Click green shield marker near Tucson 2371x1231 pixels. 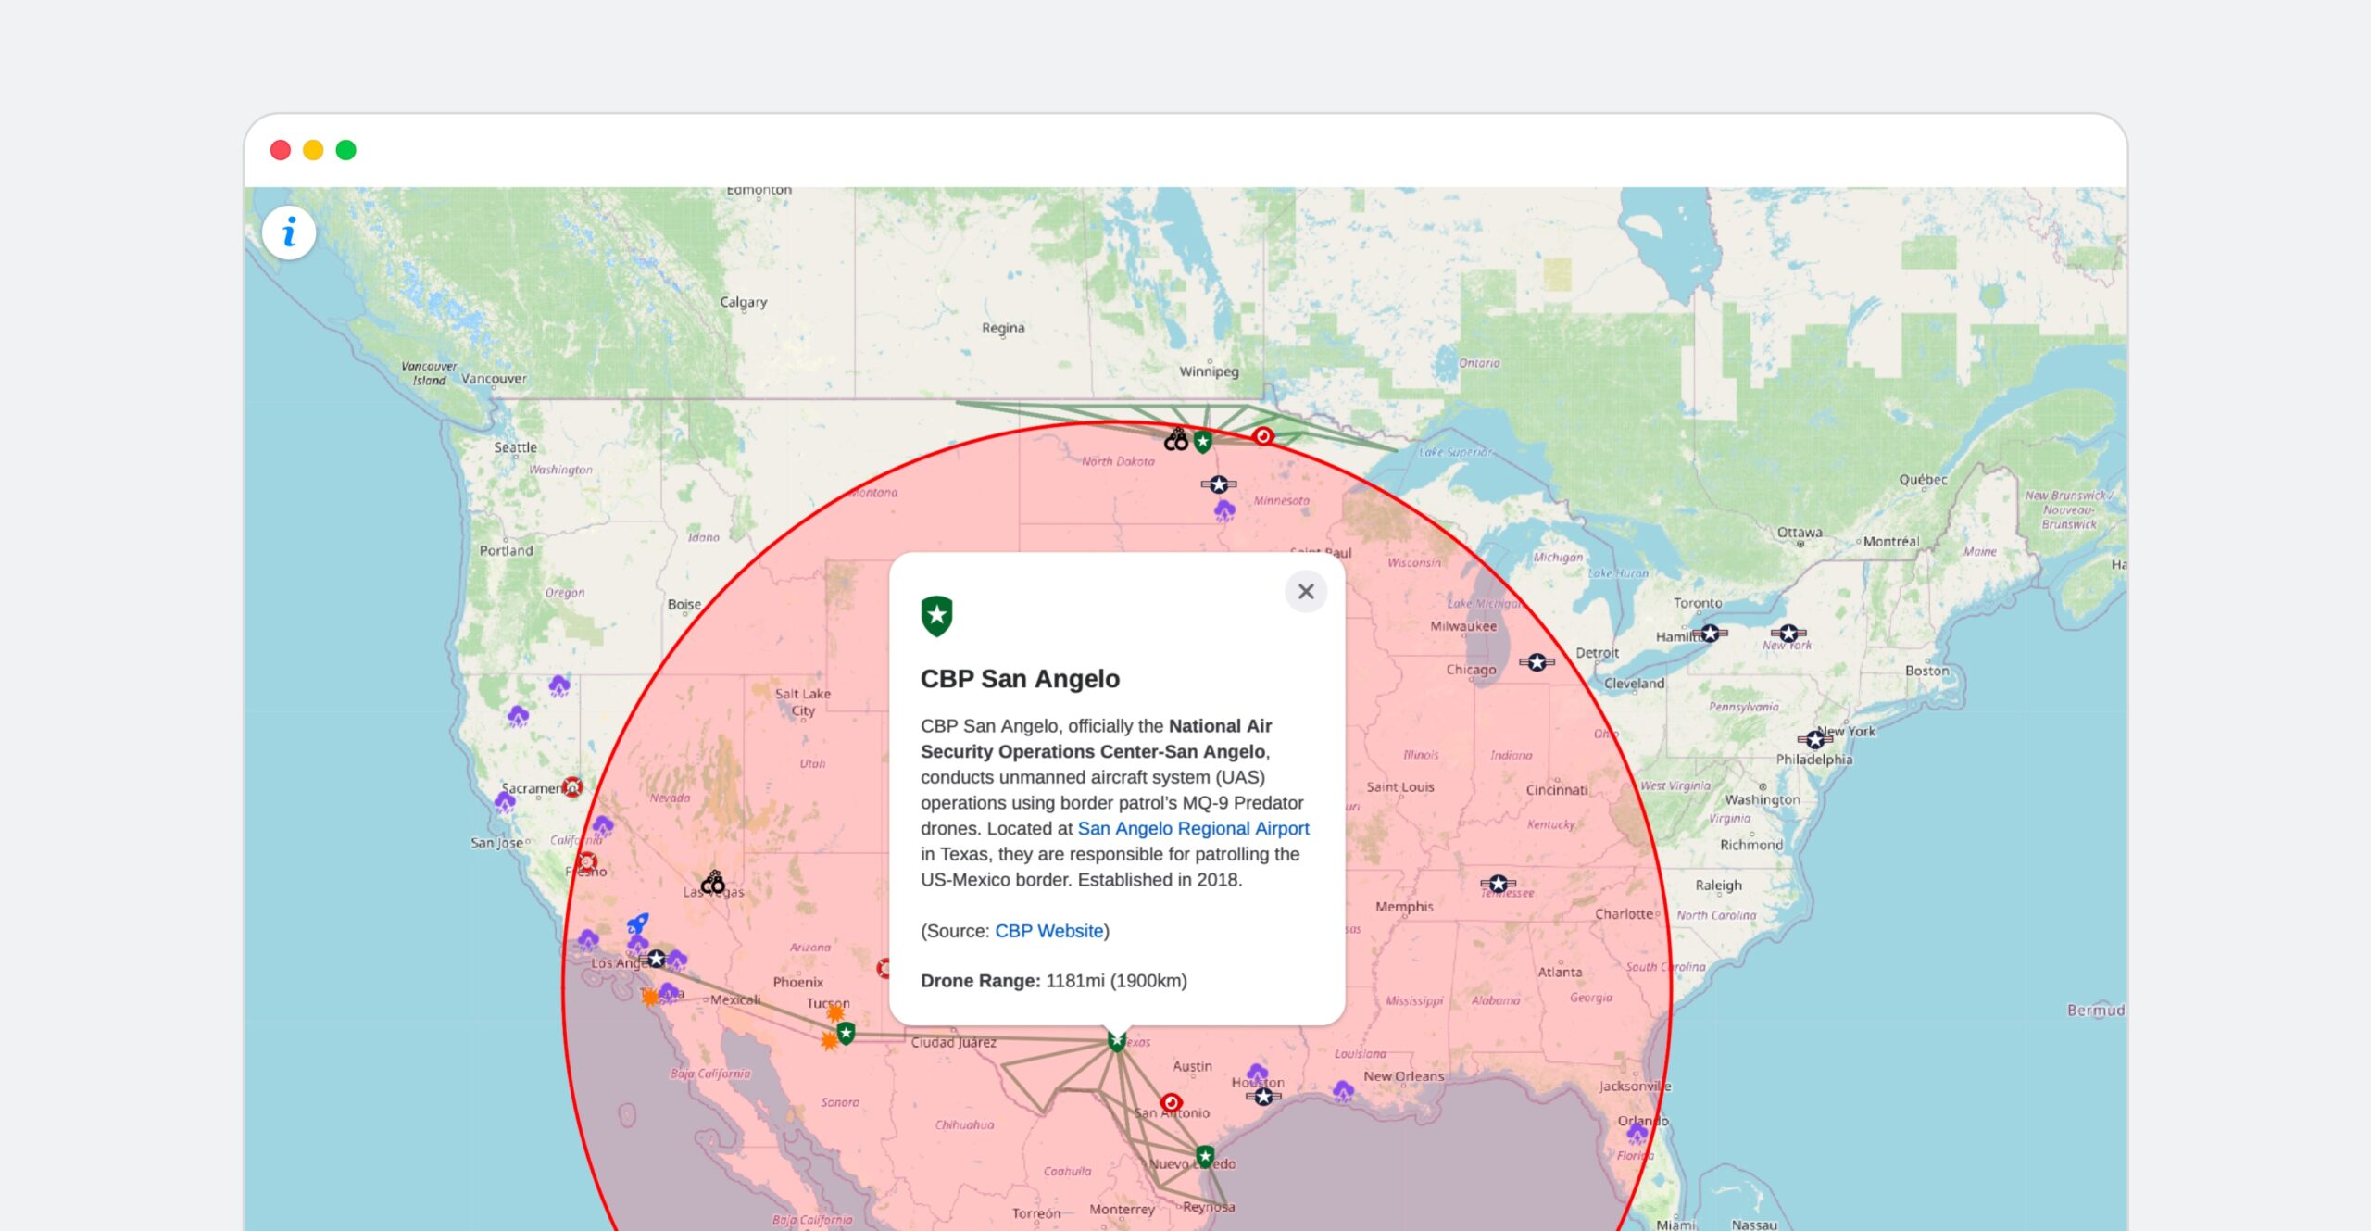(846, 1032)
